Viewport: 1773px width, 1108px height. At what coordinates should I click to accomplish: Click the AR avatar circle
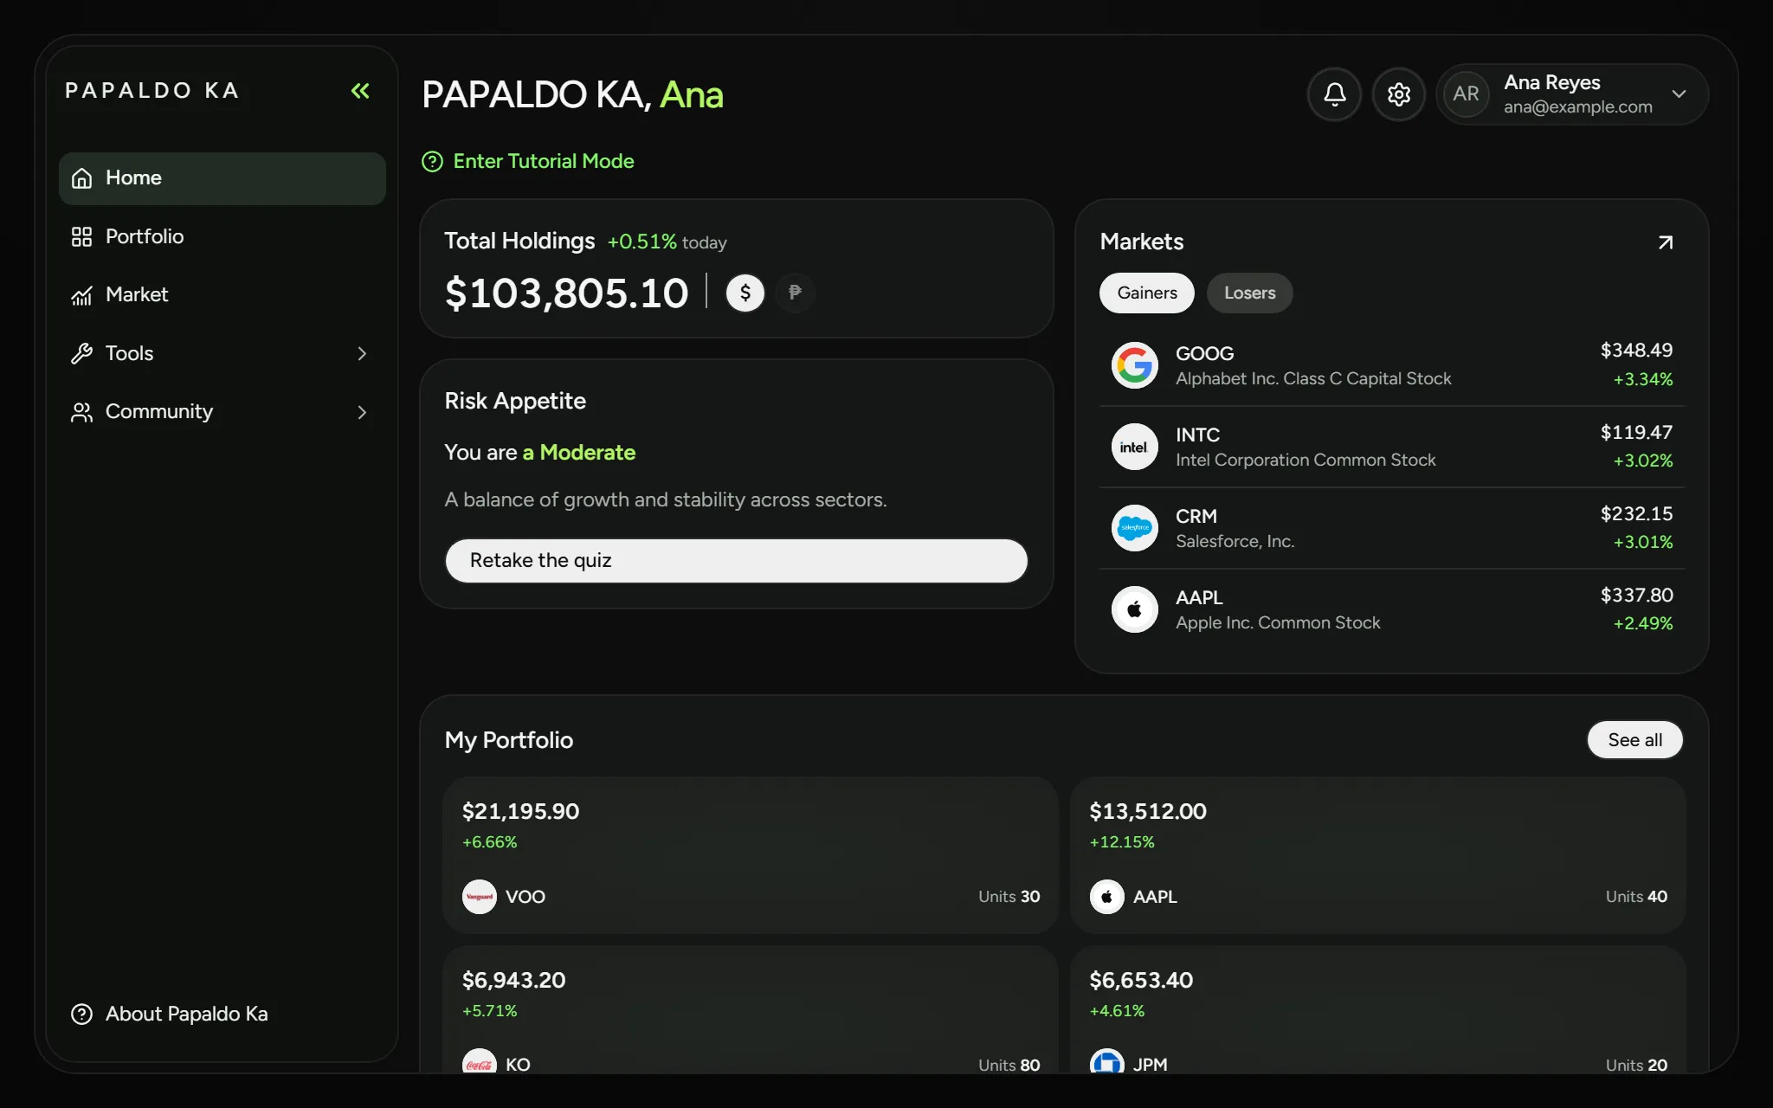click(1466, 94)
